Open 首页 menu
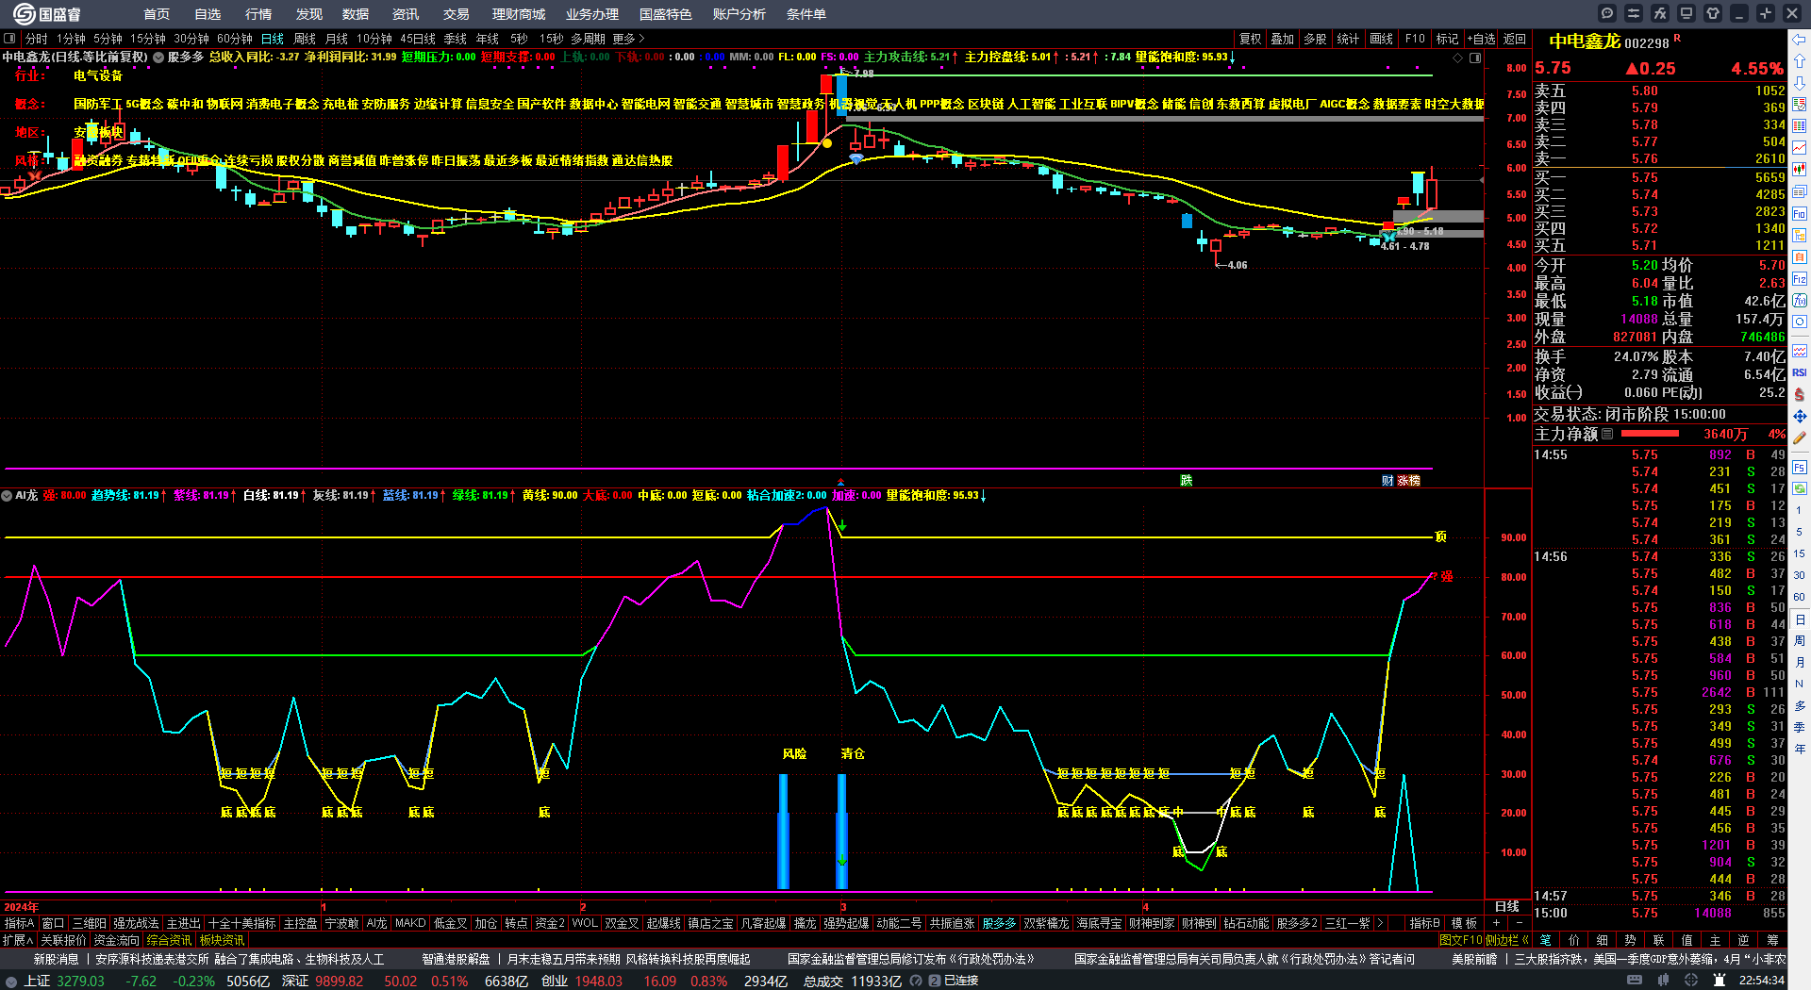Image resolution: width=1811 pixels, height=990 pixels. click(157, 14)
